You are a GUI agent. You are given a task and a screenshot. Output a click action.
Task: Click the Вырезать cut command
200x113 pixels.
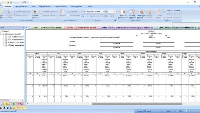72,12
